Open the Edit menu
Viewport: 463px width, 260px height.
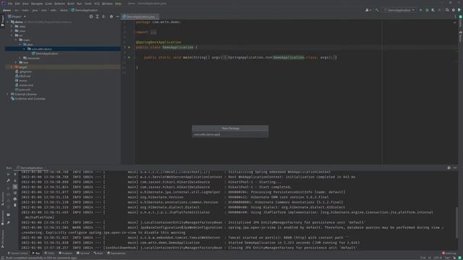(x=17, y=4)
